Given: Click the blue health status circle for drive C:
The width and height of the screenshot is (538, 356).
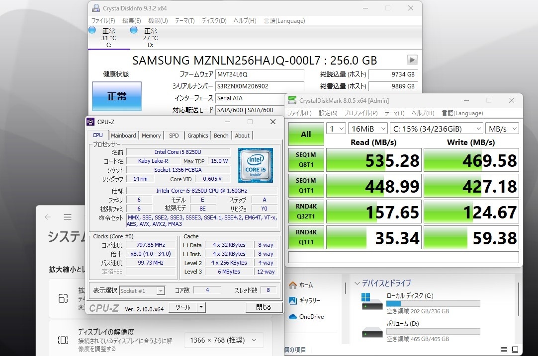Looking at the screenshot, I should [92, 30].
